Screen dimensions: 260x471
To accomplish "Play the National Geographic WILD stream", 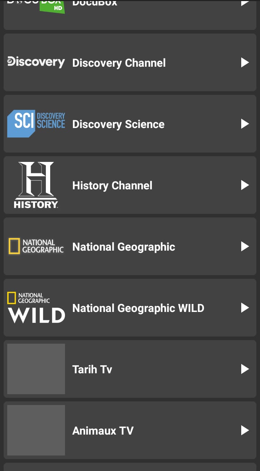I will (x=245, y=308).
